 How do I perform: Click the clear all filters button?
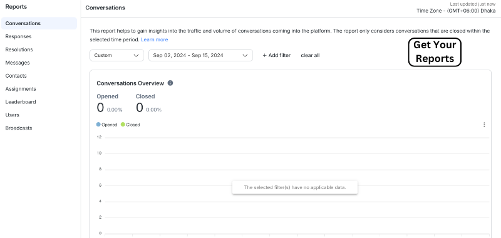click(x=310, y=55)
